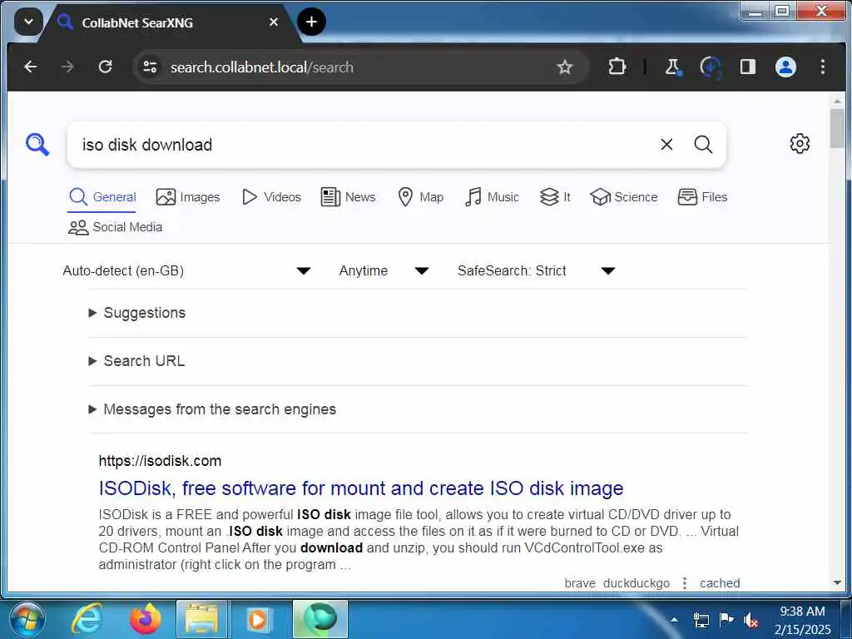Open the browser extensions puzzle icon
The width and height of the screenshot is (852, 639).
(x=617, y=67)
